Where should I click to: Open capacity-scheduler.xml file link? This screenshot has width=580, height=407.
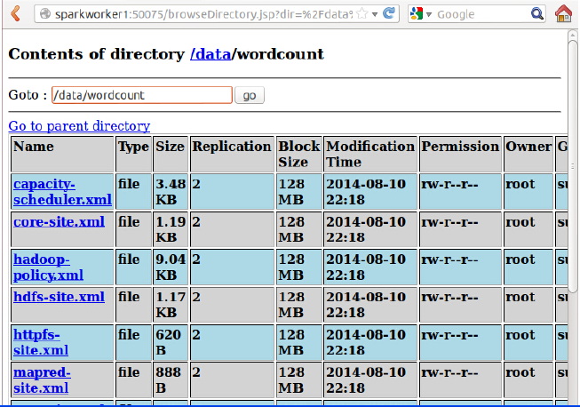(x=62, y=192)
